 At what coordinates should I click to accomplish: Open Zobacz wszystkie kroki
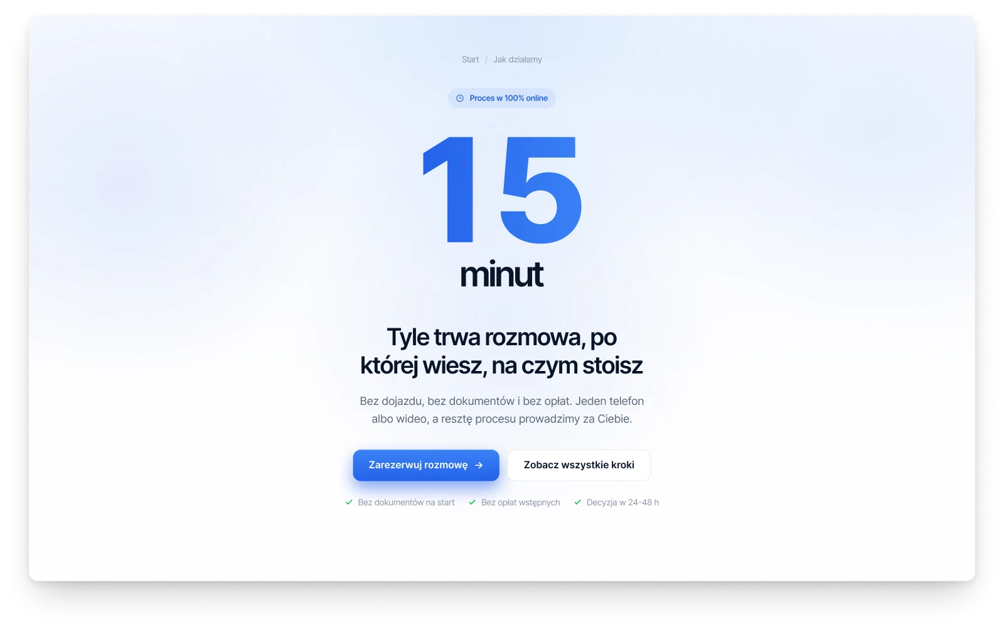click(x=579, y=465)
